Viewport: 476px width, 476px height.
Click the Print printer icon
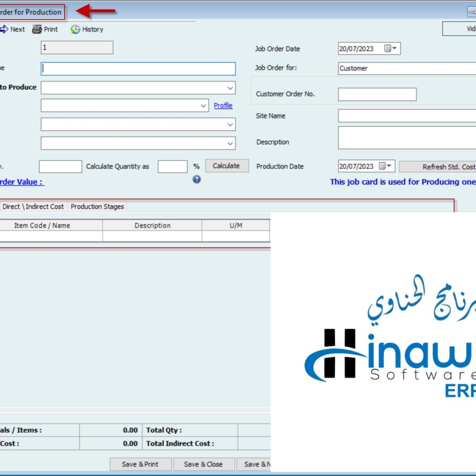37,29
